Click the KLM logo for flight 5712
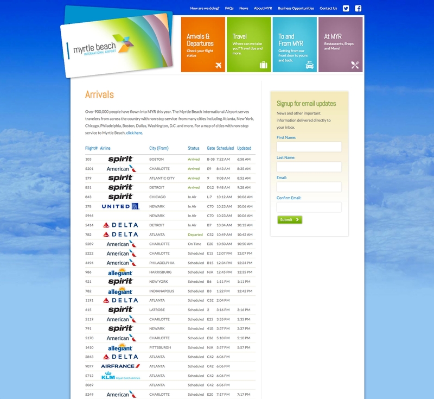The height and width of the screenshot is (399, 434). tap(120, 376)
